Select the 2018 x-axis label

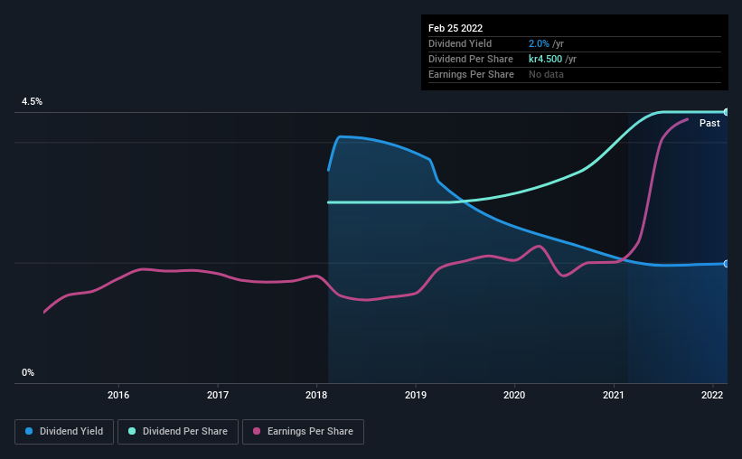pos(316,395)
